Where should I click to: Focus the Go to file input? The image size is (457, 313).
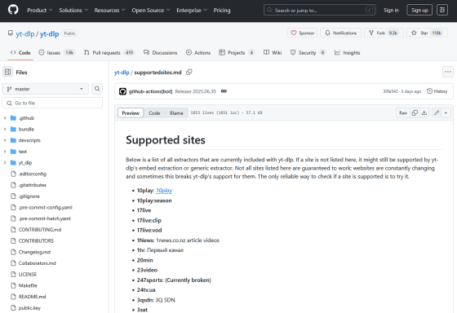click(52, 103)
